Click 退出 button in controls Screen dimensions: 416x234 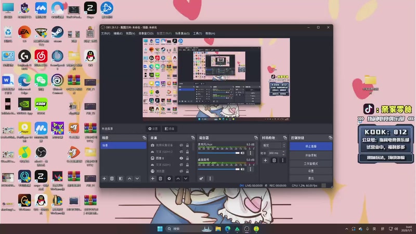click(x=310, y=178)
